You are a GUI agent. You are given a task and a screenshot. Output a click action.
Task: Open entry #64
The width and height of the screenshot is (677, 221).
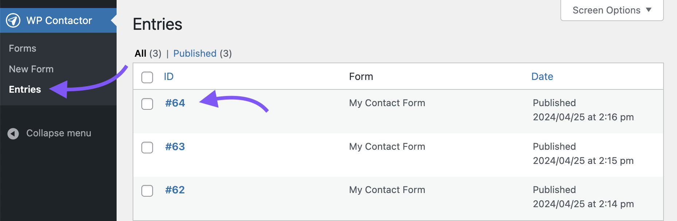tap(175, 103)
